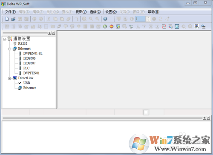Open the Help question mark icon
Viewport: 213px width, 155px height.
pyautogui.click(x=105, y=19)
